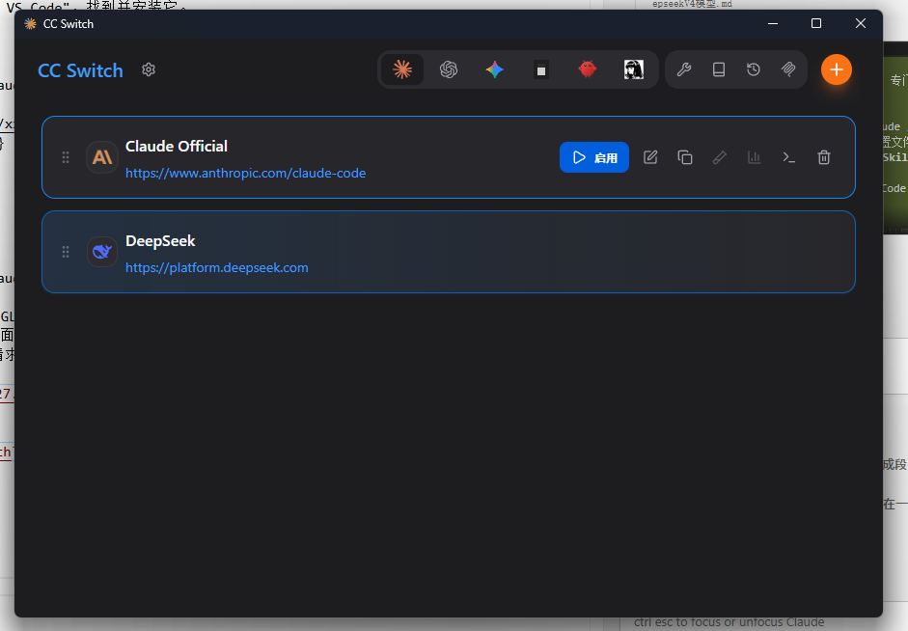Select the black-and-white portrait app icon
The image size is (908, 631).
[634, 70]
